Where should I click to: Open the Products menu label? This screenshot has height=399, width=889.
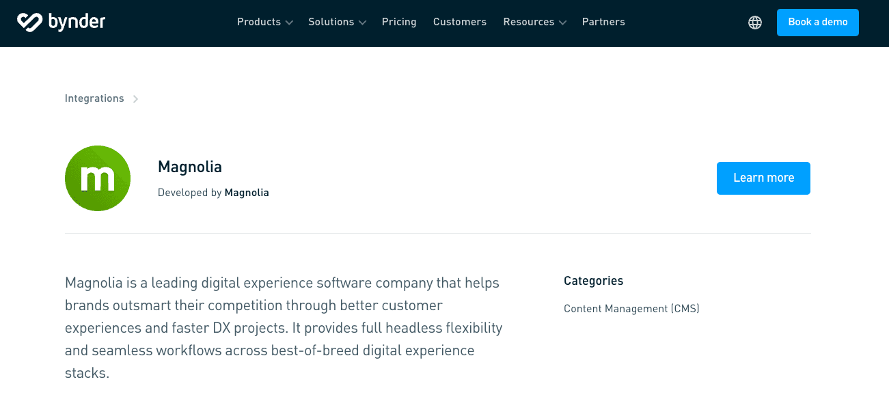[258, 22]
